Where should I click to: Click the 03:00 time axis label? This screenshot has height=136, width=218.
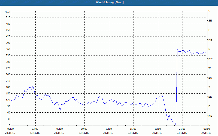pos(35,129)
